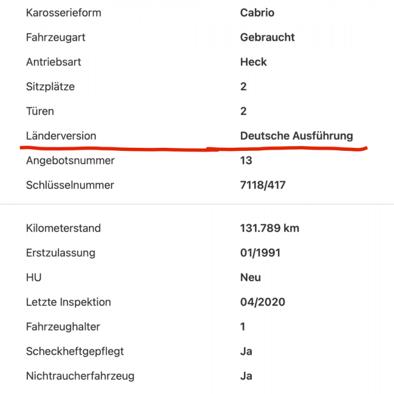
Task: Click the Erstzulassung date 01/1991
Action: pos(260,253)
